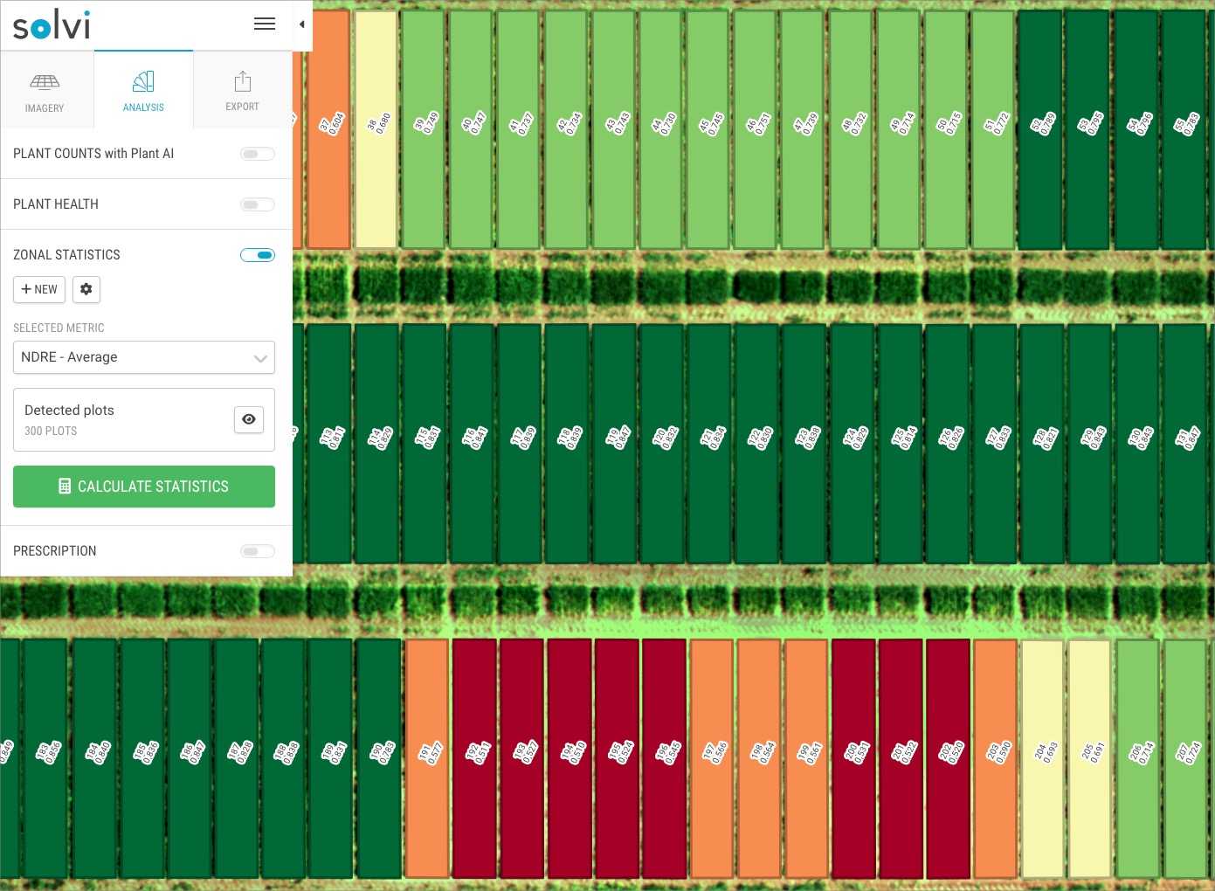Open the NDRE - Average metric dropdown
This screenshot has height=891, width=1215.
tap(144, 357)
